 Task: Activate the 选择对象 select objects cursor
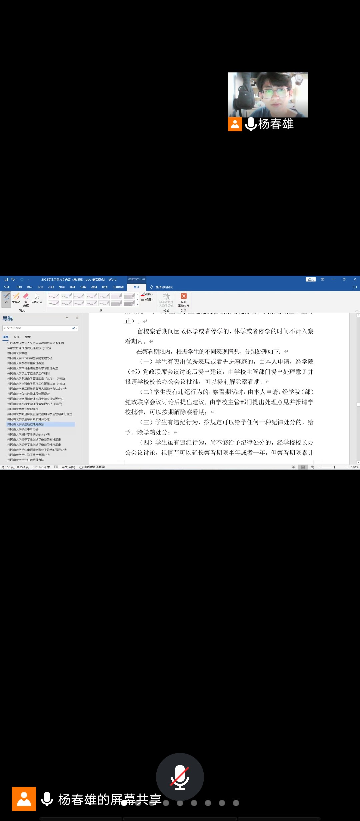point(37,298)
